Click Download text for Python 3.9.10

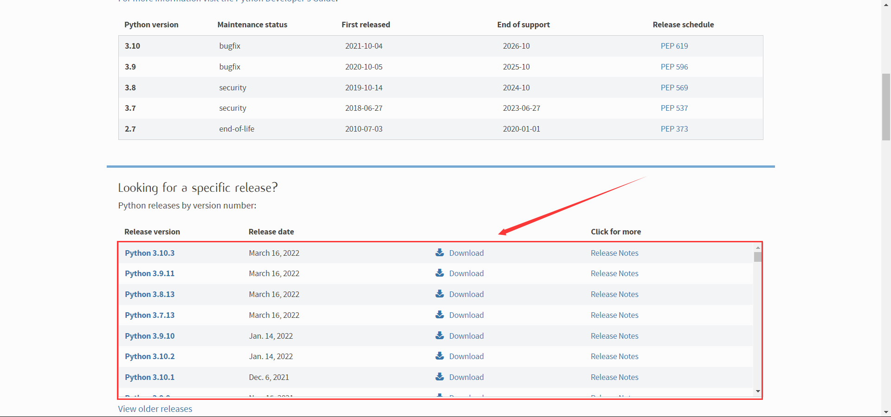466,336
